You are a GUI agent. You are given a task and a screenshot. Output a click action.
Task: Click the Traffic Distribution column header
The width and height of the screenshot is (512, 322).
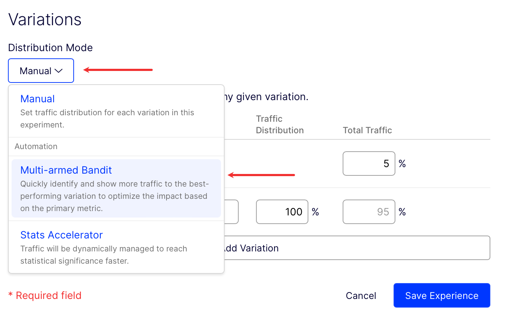pyautogui.click(x=279, y=125)
